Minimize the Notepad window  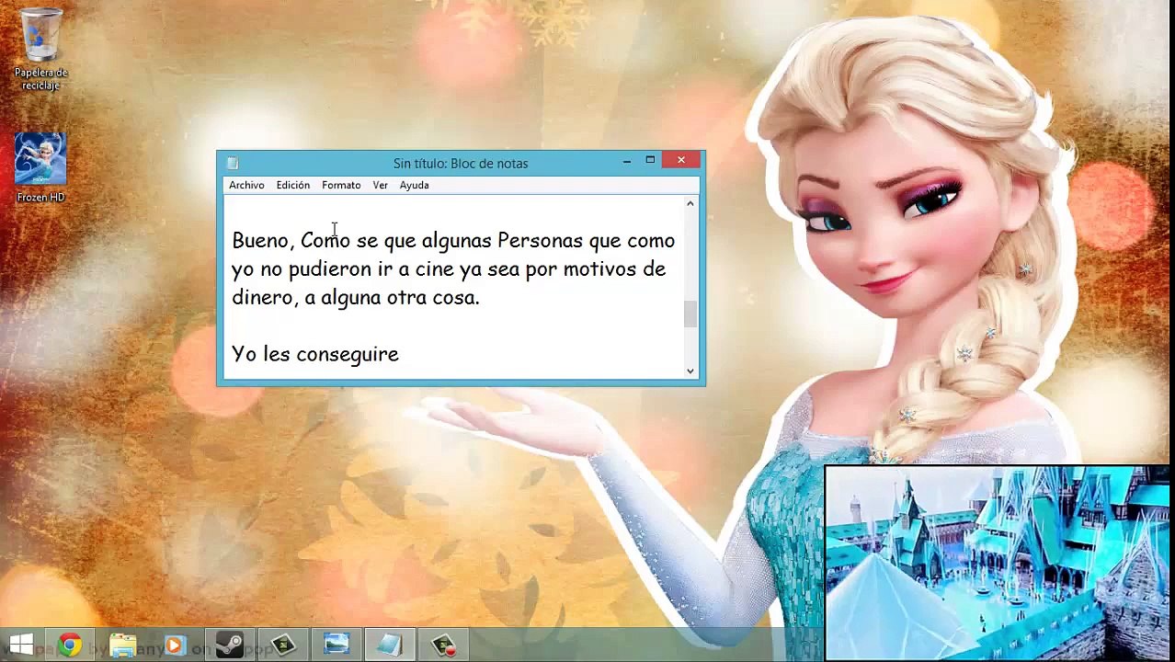[627, 161]
